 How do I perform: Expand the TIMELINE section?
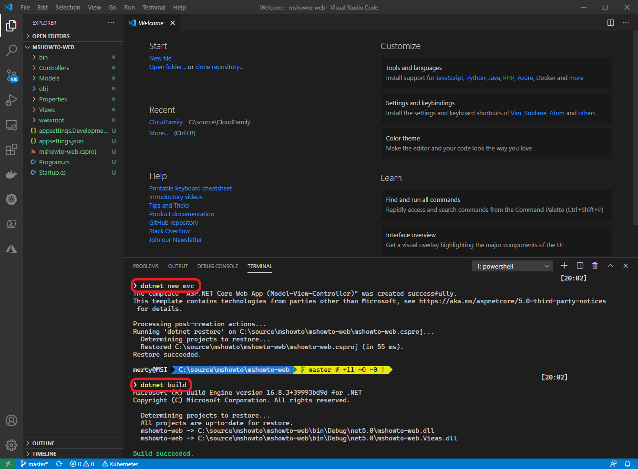73,454
